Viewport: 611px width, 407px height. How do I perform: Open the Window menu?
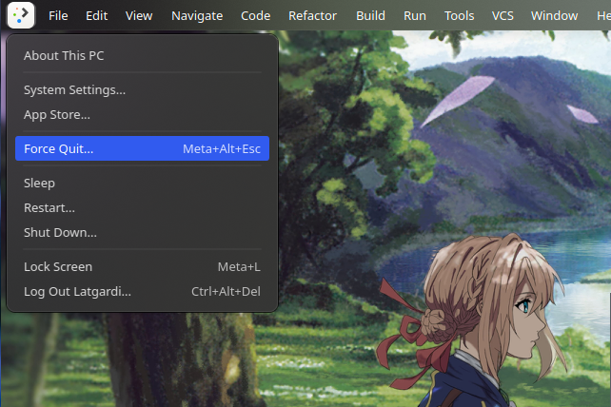click(x=554, y=16)
